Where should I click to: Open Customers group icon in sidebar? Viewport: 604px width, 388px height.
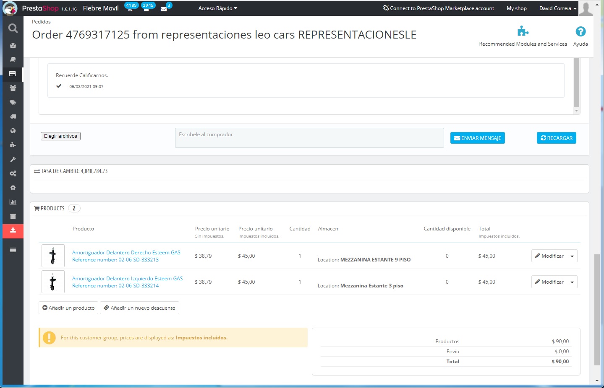(13, 88)
